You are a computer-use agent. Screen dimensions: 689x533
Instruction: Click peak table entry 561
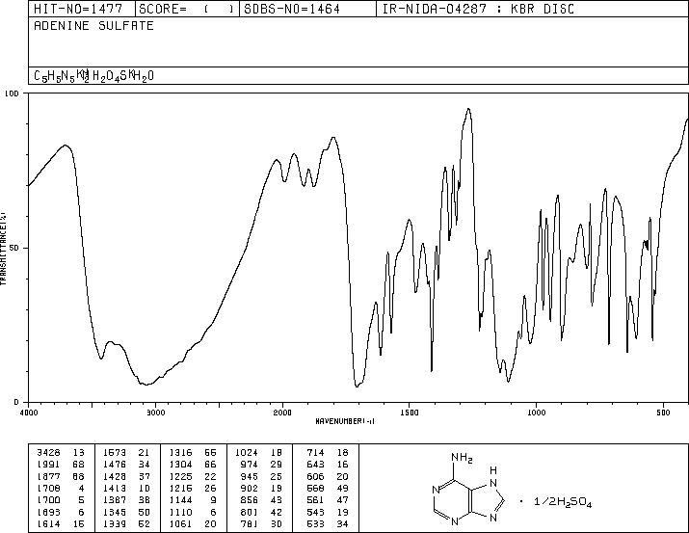click(x=315, y=500)
